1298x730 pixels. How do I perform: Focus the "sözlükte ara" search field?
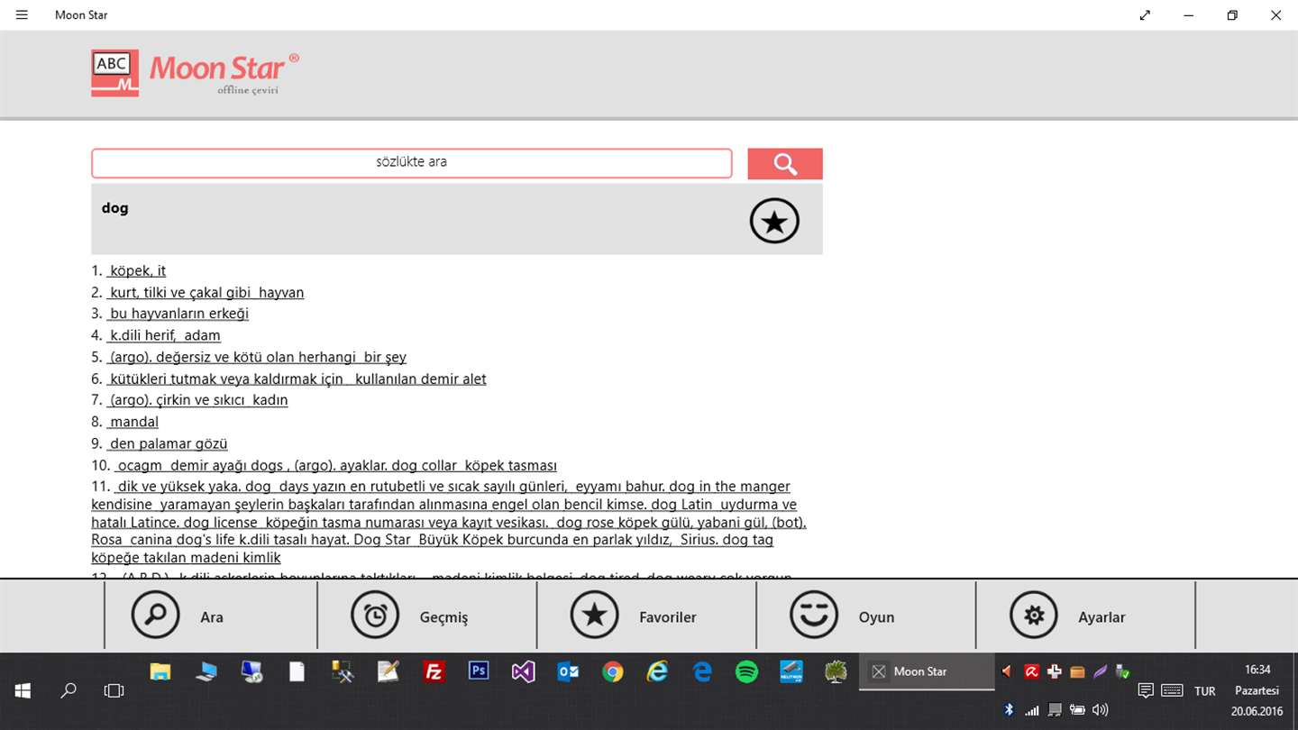[411, 163]
